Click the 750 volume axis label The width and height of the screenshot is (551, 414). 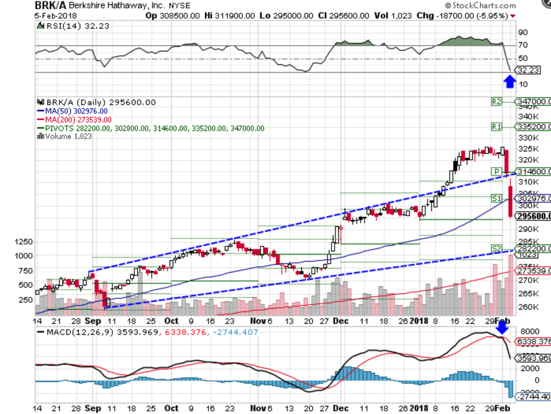(x=26, y=271)
